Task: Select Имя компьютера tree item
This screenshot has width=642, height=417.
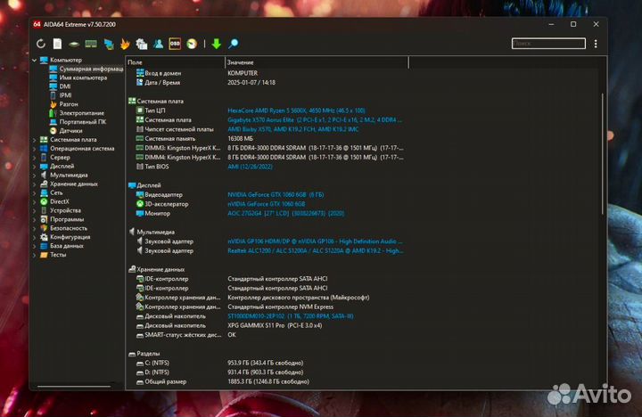Action: click(x=78, y=78)
